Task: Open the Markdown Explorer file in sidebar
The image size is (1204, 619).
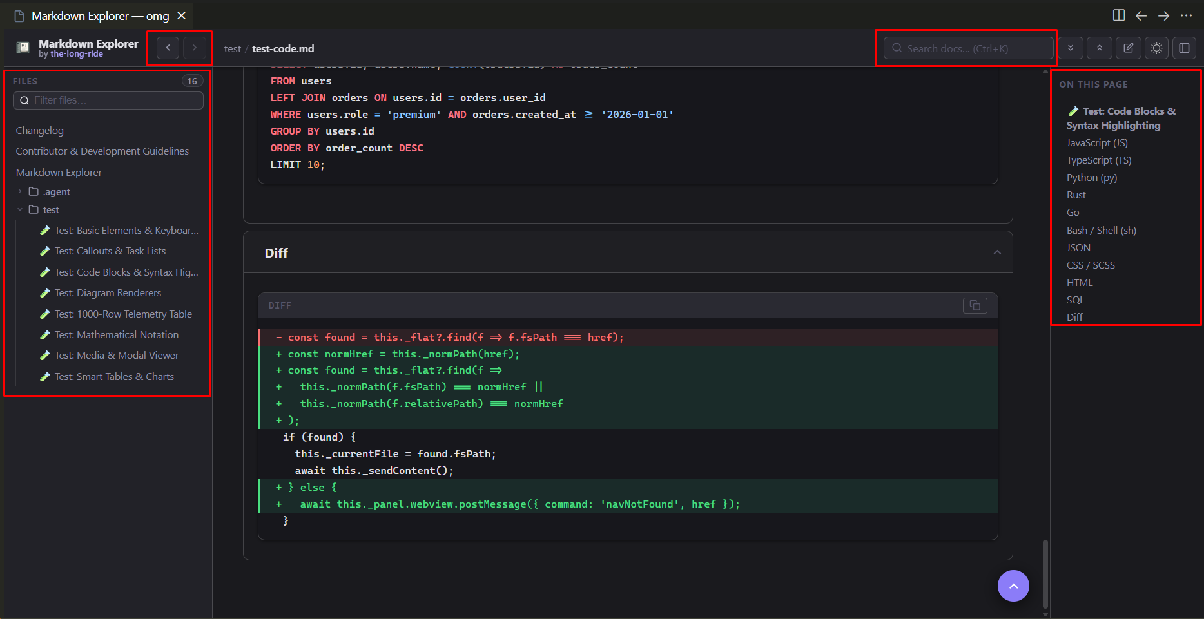Action: [x=59, y=173]
